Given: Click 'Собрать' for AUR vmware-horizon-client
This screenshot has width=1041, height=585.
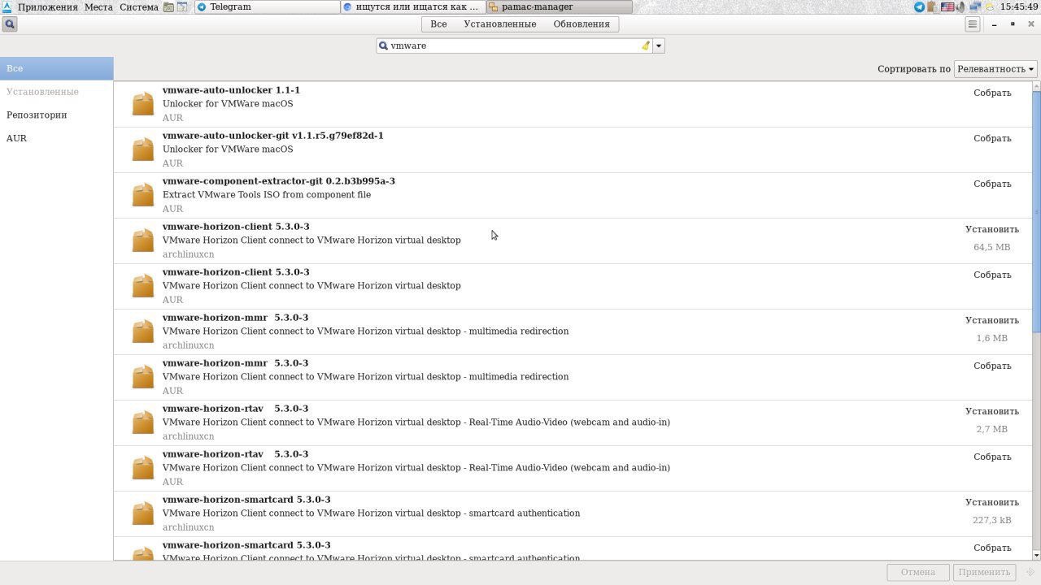Looking at the screenshot, I should [992, 275].
